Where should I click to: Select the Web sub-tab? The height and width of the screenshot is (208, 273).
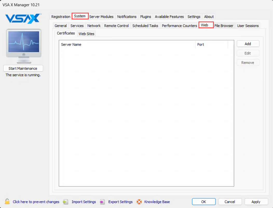click(206, 25)
